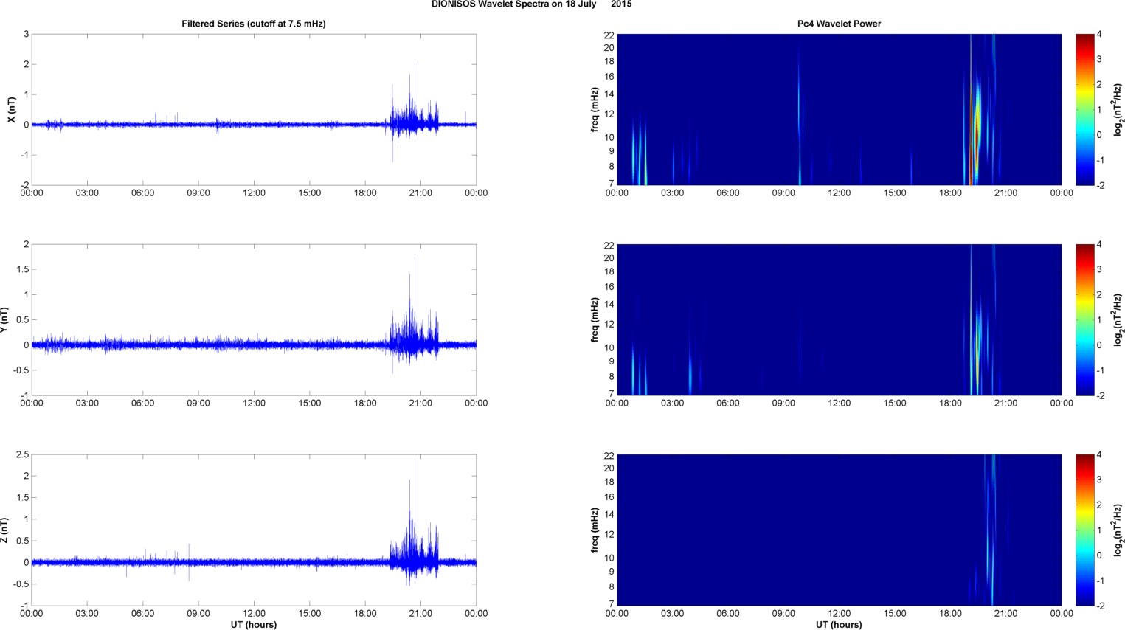Viewport: 1125px width, 630px height.
Task: Click the middle spectrogram's colorbar
Action: tap(1084, 319)
